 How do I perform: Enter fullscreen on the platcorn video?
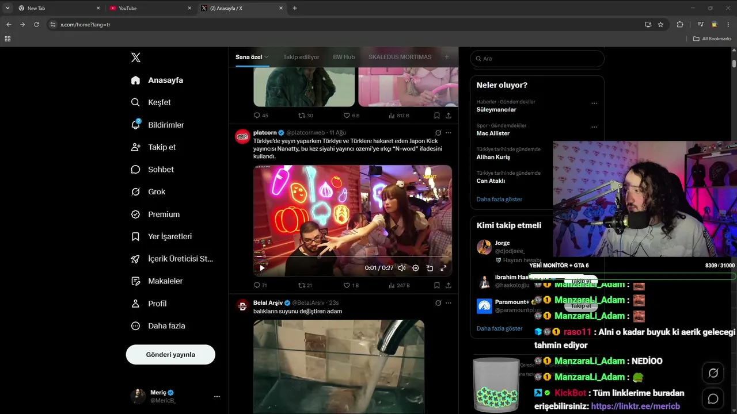[443, 268]
